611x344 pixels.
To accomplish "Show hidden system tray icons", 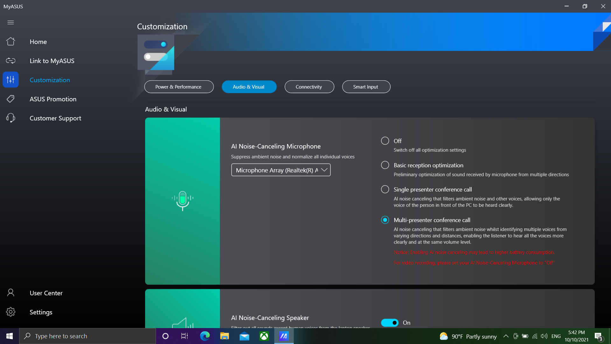I will tap(506, 336).
